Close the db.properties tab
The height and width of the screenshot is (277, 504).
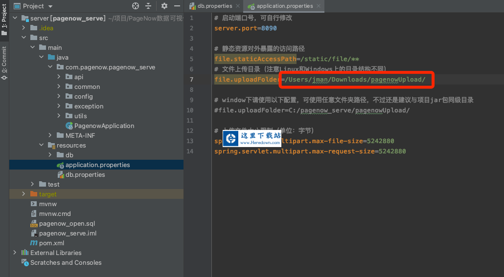(x=238, y=6)
